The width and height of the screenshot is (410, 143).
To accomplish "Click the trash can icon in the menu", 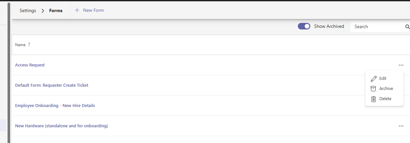I will 373,99.
